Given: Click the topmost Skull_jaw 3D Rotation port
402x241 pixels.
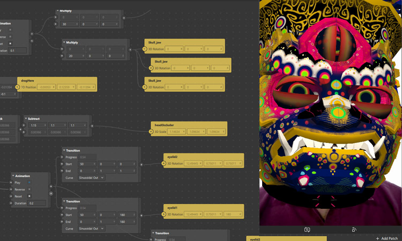Looking at the screenshot, I should click(144, 49).
